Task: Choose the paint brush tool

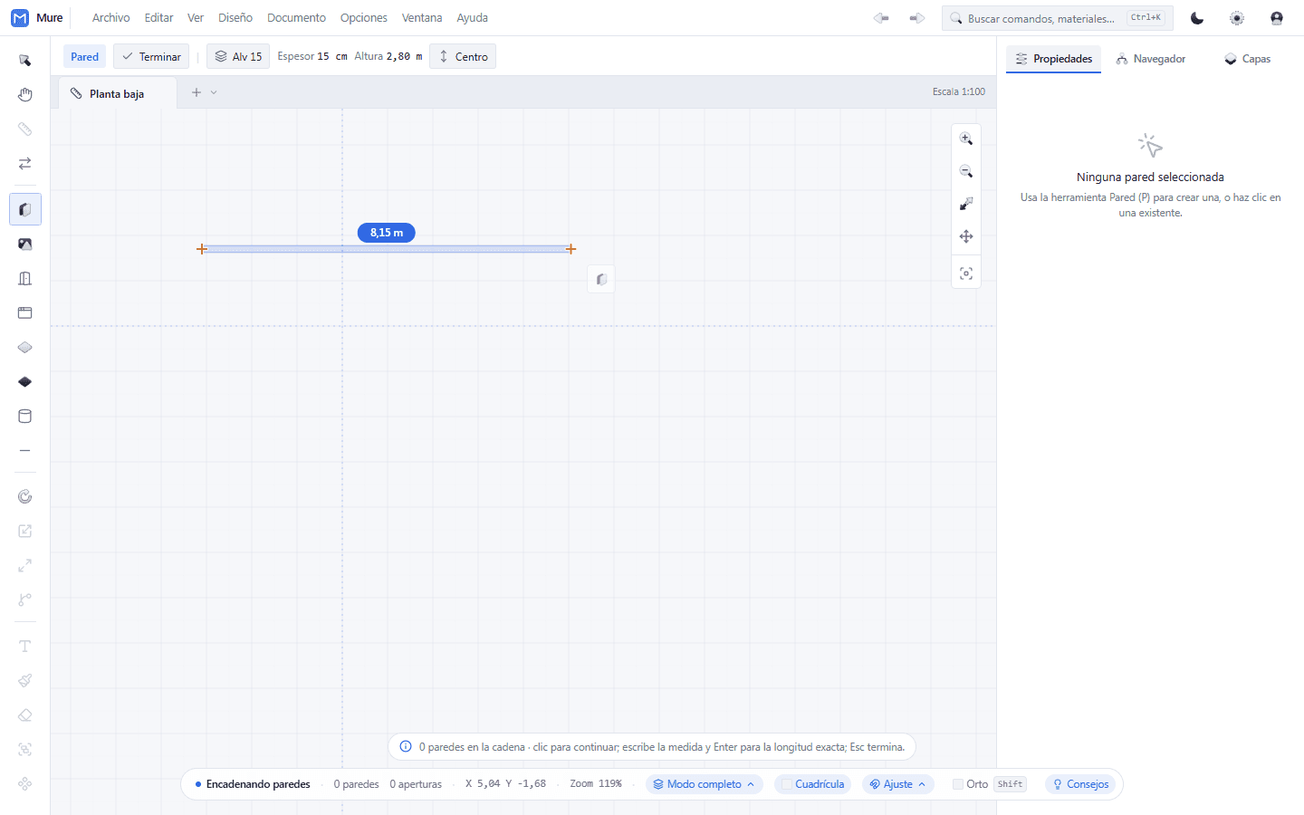Action: (25, 681)
